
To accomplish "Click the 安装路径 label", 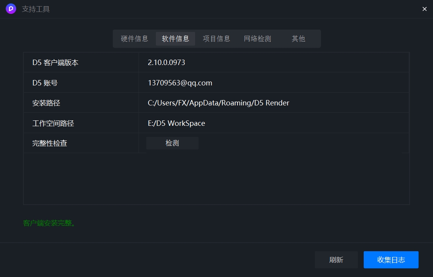I will pos(46,103).
